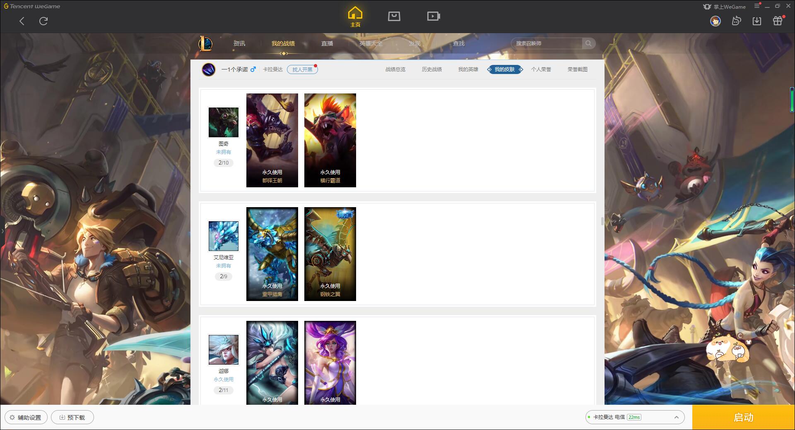Image resolution: width=795 pixels, height=430 pixels.
Task: Switch to the 发现 tab
Action: [x=415, y=43]
